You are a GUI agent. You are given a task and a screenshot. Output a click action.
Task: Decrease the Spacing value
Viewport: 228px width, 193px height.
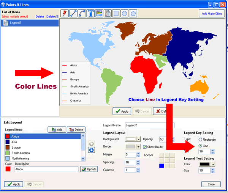[x=138, y=164]
